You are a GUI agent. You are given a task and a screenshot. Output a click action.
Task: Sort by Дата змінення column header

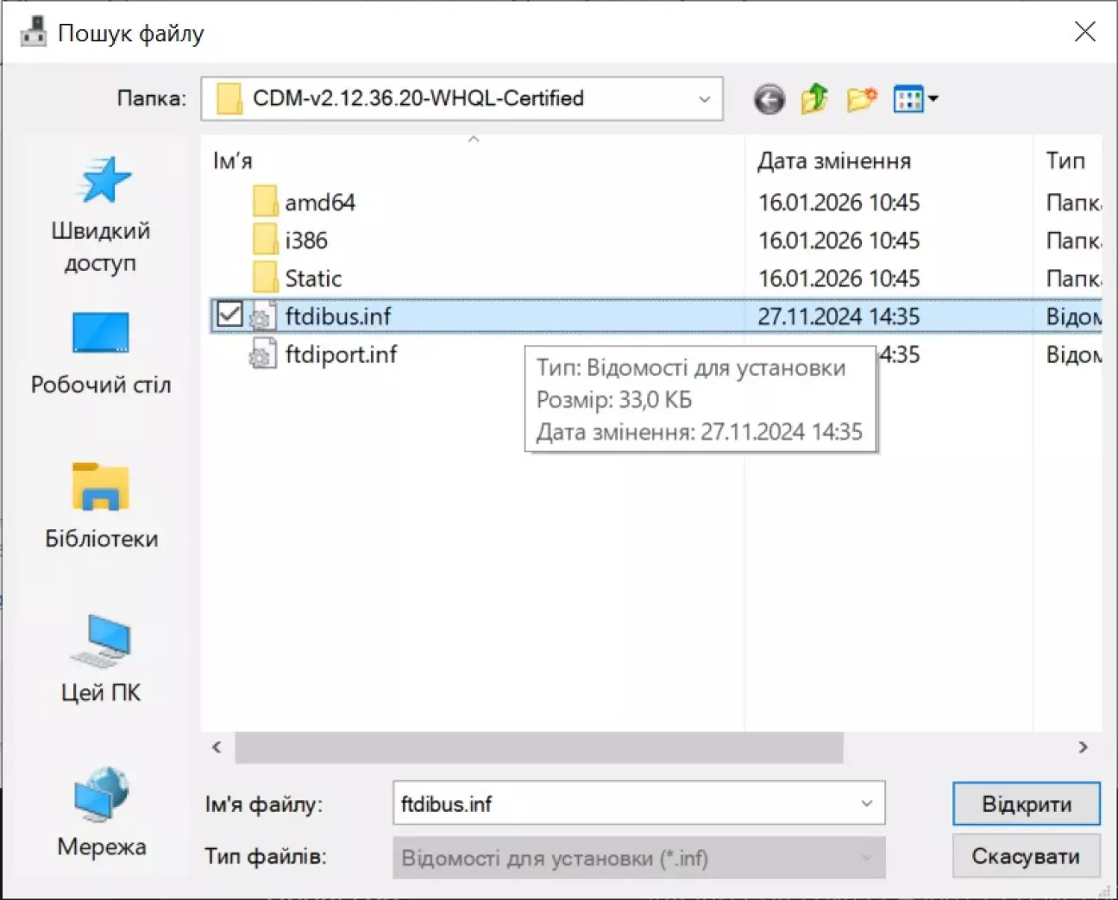833,161
